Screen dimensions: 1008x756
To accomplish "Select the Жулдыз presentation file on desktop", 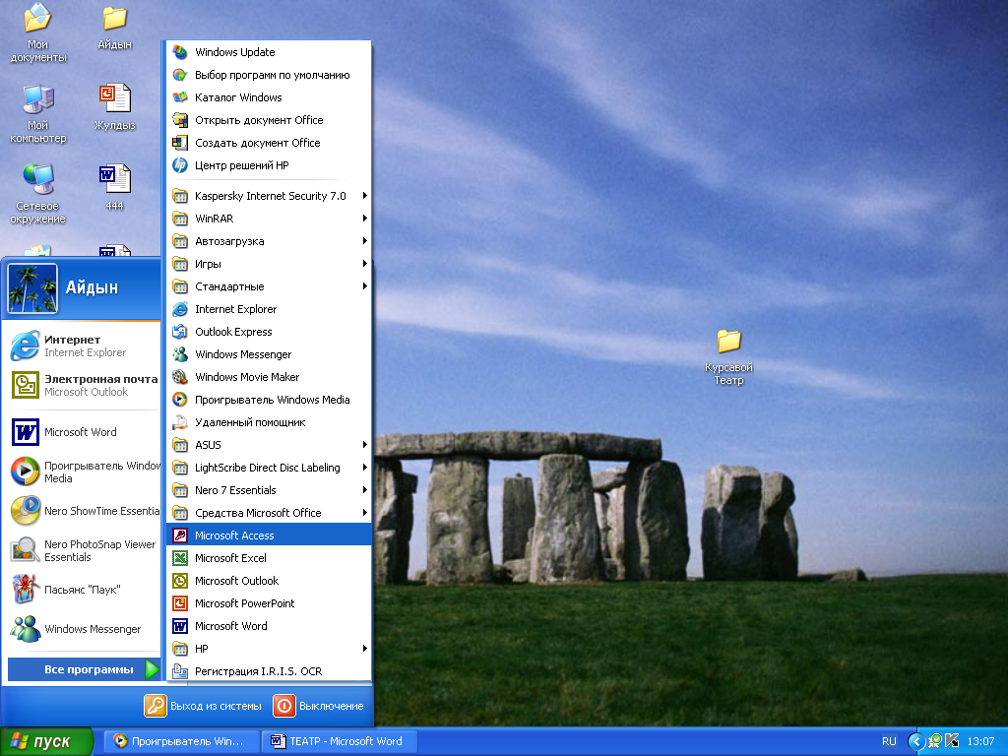I will point(114,107).
